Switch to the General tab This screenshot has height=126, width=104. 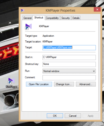tap(27, 18)
